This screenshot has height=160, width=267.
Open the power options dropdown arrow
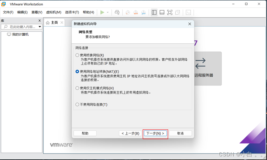tap(108, 12)
